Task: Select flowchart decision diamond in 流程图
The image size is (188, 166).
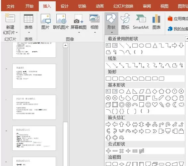Action: tap(122, 164)
